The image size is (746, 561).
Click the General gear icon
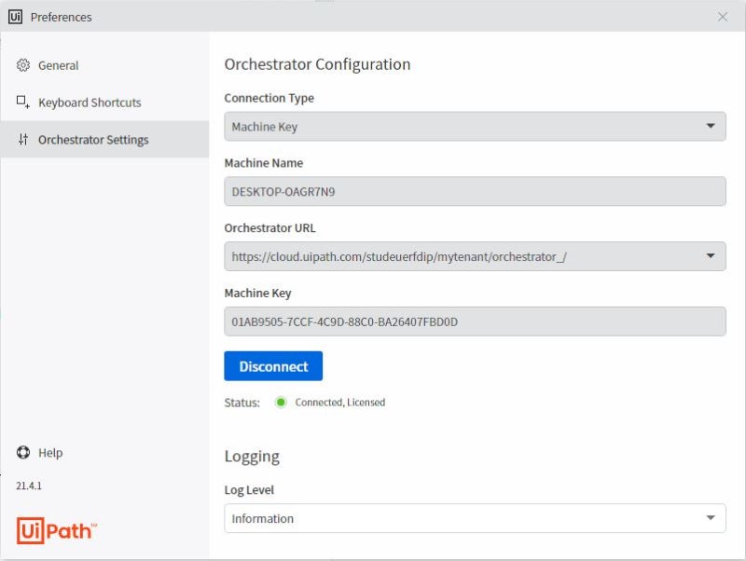pos(22,65)
